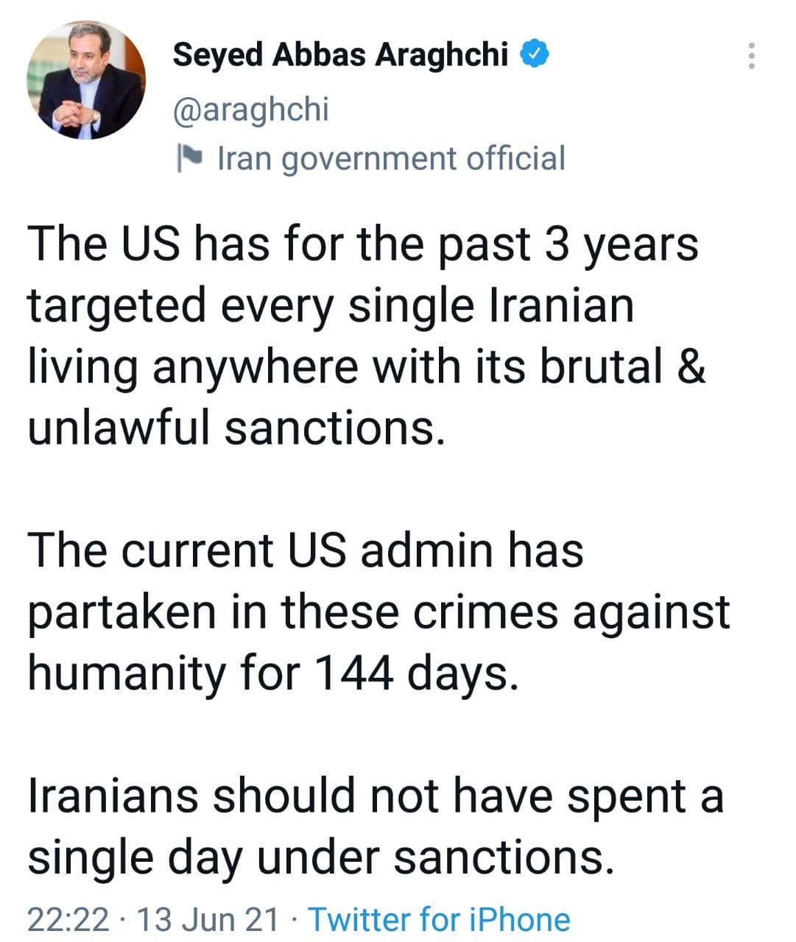Open the three-dot more options menu
Image resolution: width=796 pixels, height=942 pixels.
[x=751, y=56]
